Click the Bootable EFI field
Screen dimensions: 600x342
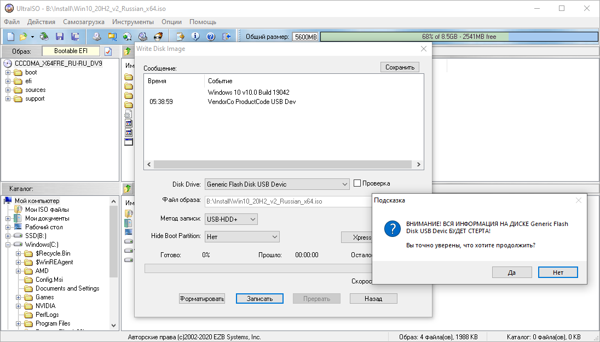(x=71, y=51)
